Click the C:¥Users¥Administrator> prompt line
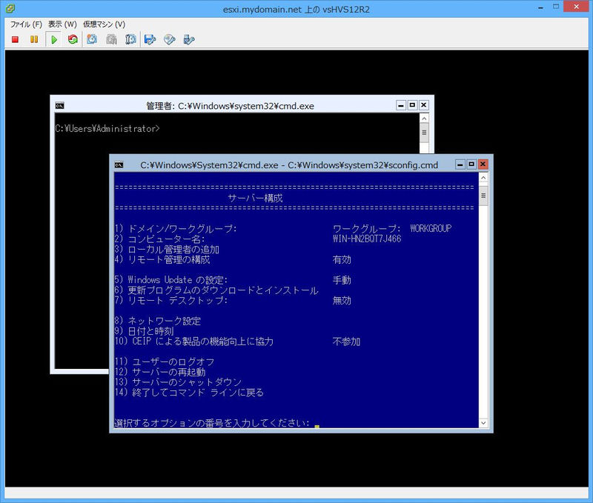Viewport: 593px width, 503px height. click(107, 128)
